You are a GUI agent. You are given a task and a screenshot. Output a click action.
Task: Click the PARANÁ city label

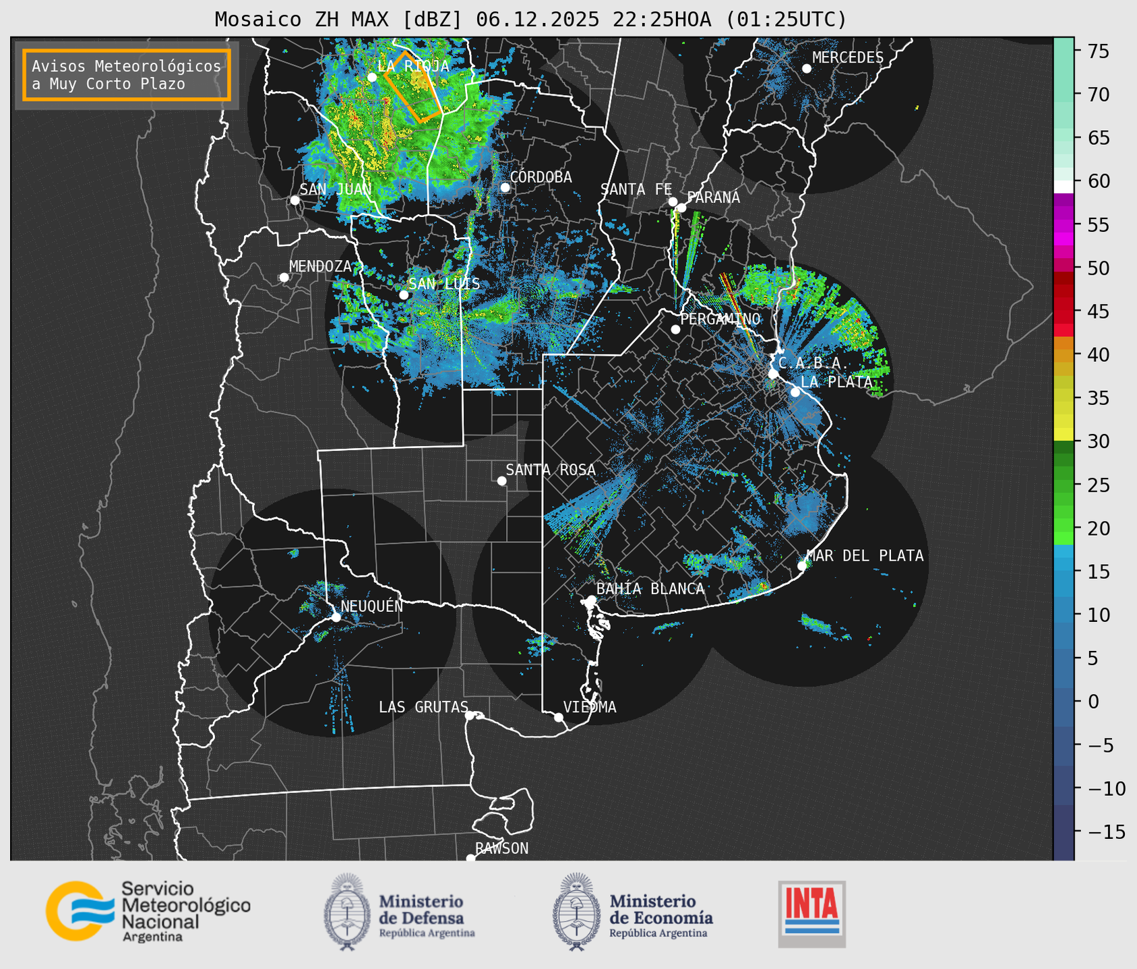[x=713, y=197]
